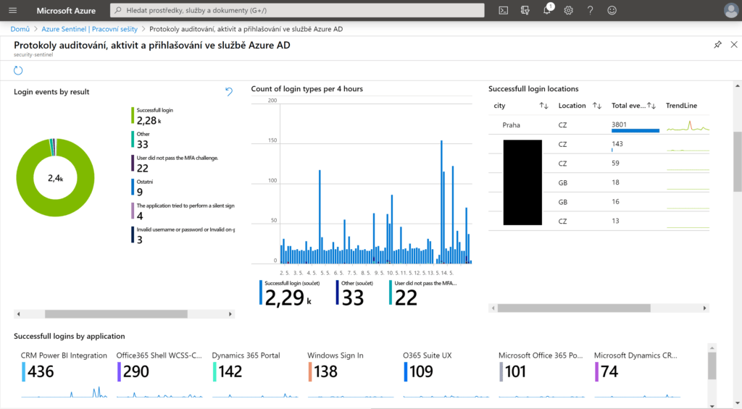
Task: Open the help question mark icon
Action: click(591, 10)
